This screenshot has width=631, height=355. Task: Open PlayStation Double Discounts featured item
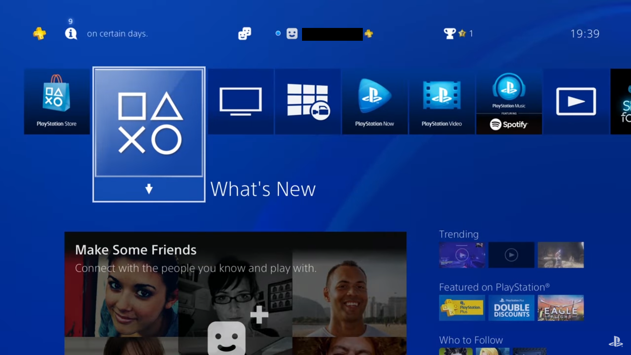511,308
